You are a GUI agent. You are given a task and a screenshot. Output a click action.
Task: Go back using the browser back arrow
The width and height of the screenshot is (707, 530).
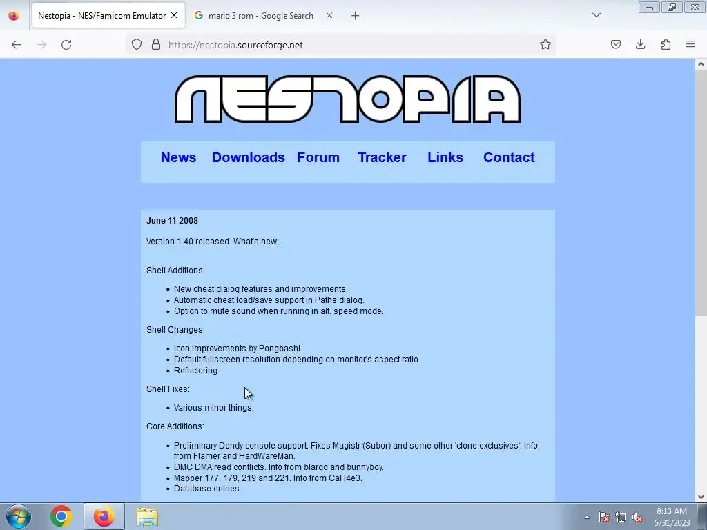click(17, 45)
